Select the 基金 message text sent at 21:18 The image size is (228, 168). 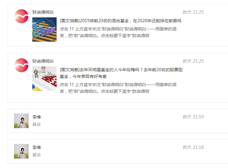click(37, 155)
